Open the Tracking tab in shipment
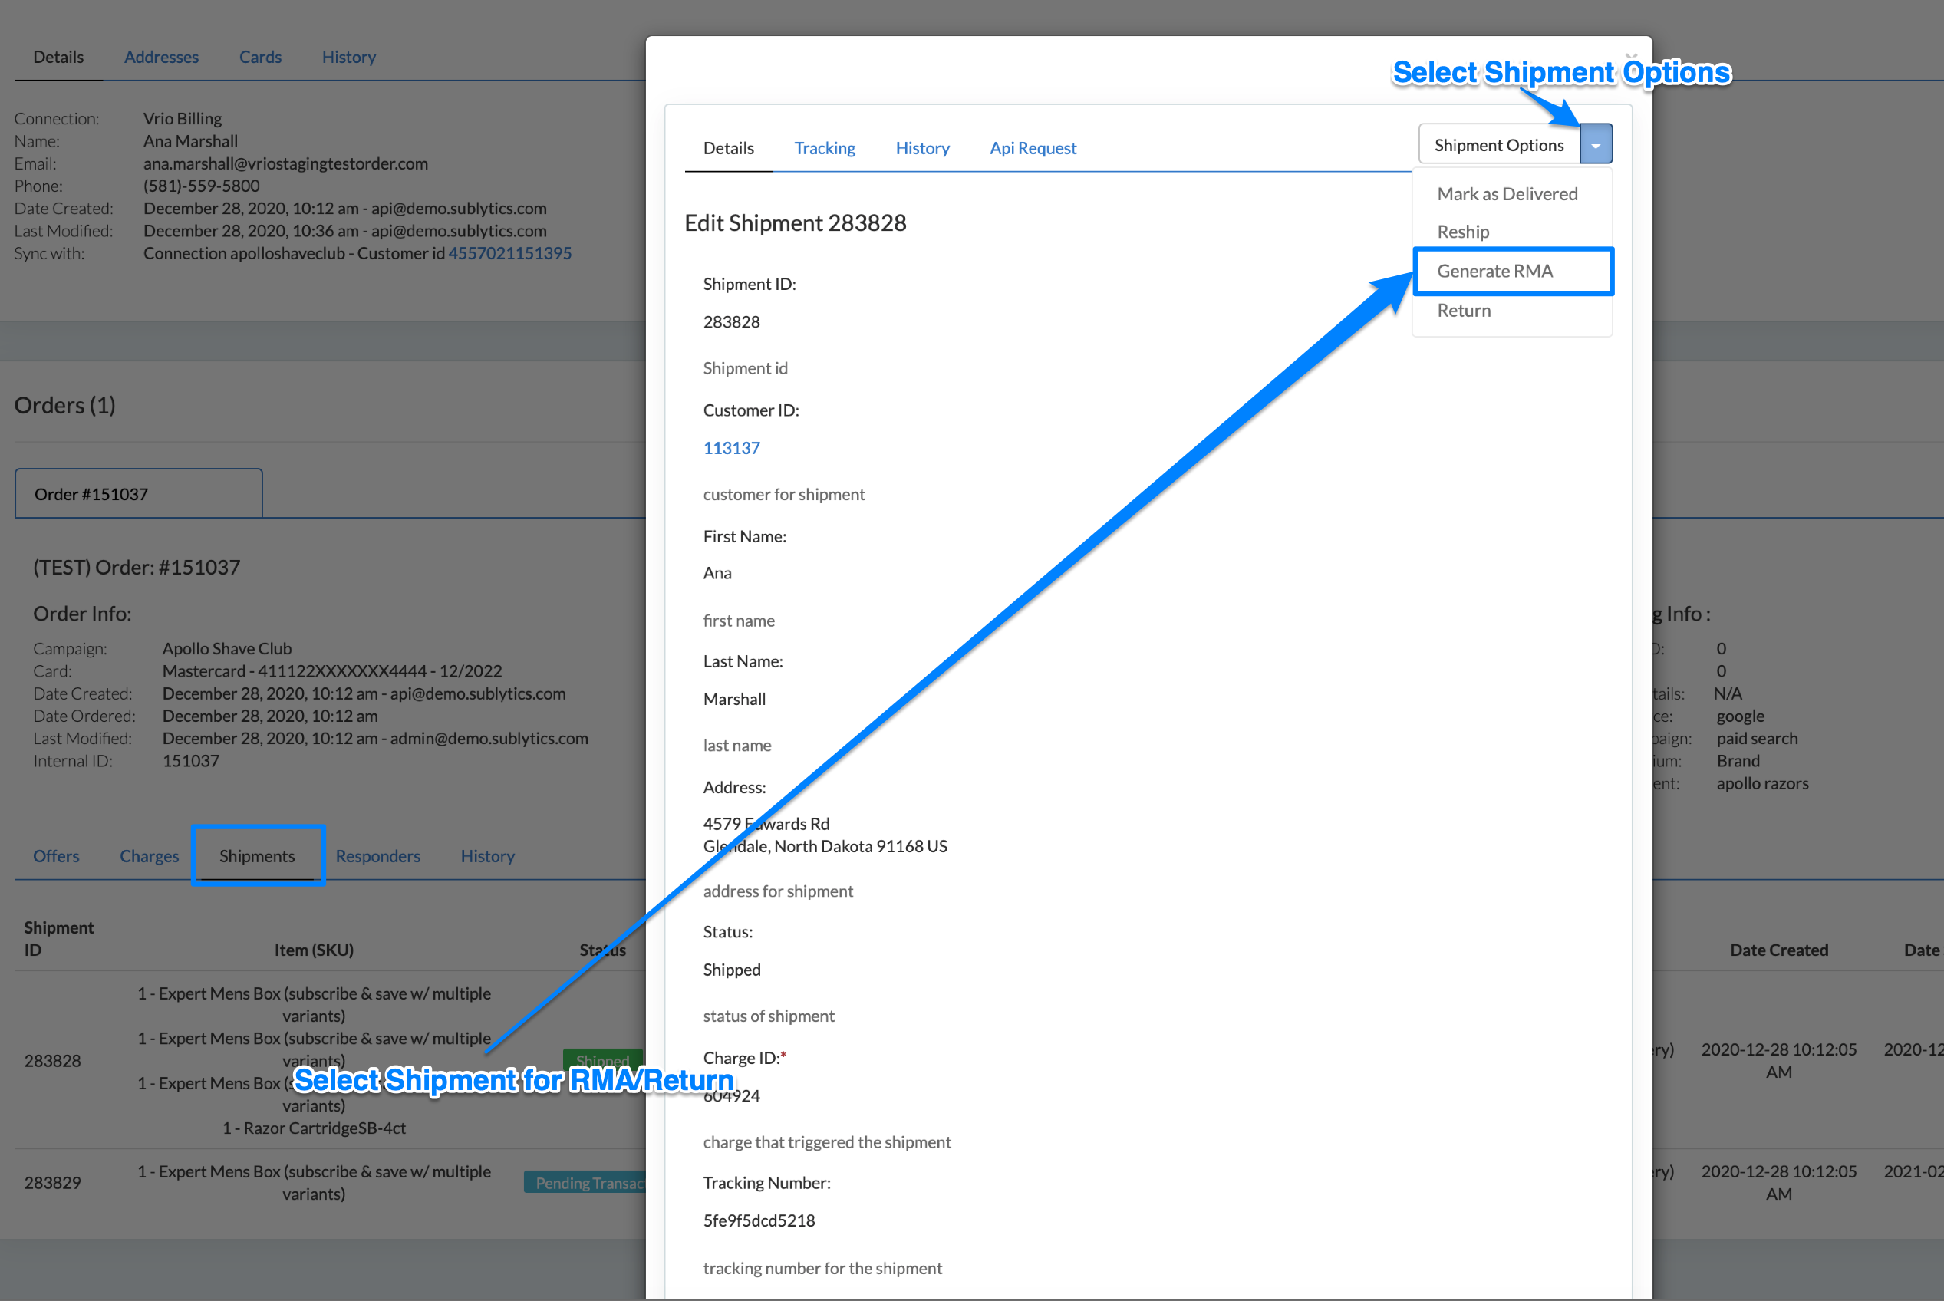 click(x=823, y=147)
